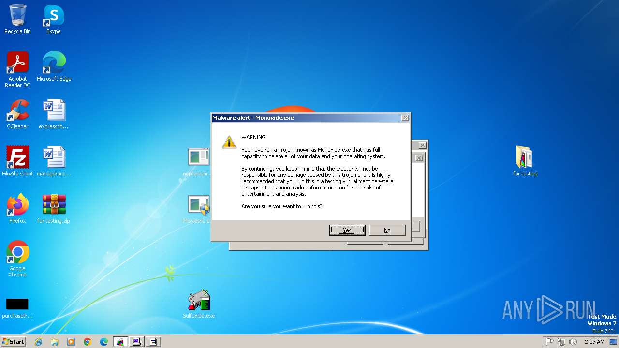Open Action Center flag in tray

tap(550, 342)
